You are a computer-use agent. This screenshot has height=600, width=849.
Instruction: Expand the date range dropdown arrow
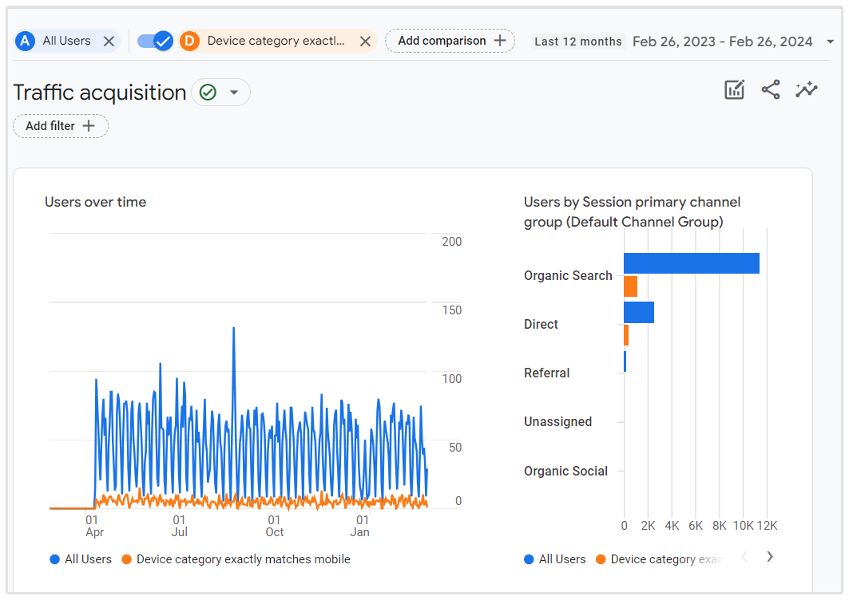[x=830, y=41]
